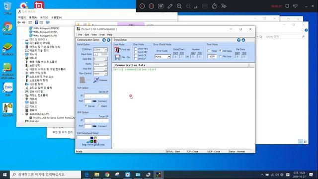Open Microsoft Edge from the taskbar
Image resolution: width=318 pixels, height=179 pixels.
coord(86,175)
